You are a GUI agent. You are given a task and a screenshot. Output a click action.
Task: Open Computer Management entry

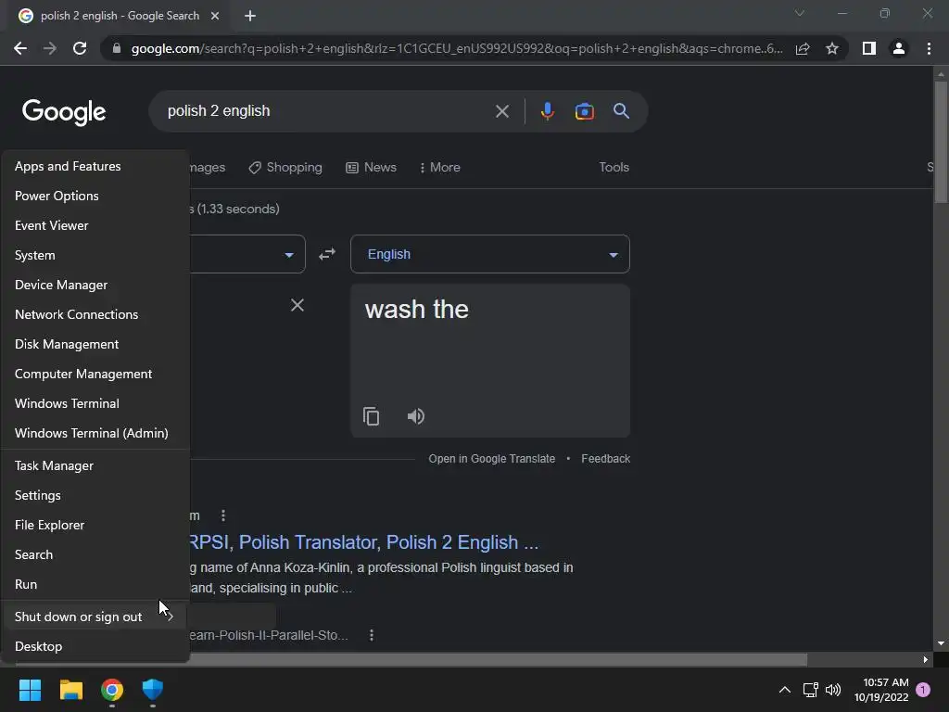95,375
